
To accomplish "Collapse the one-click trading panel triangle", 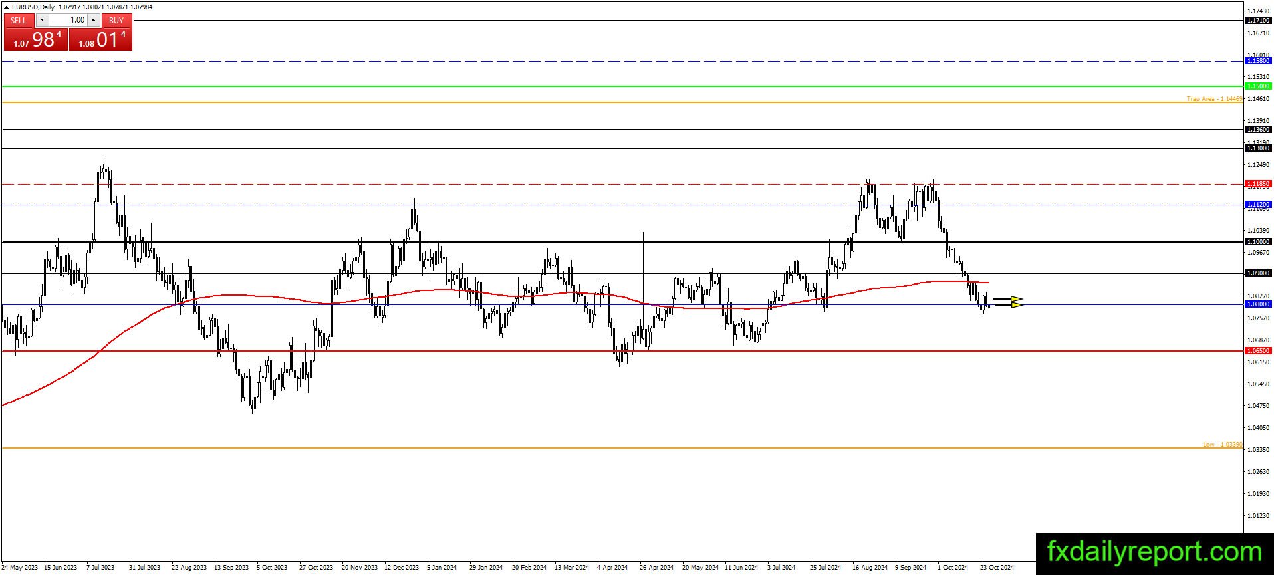I will (x=6, y=7).
